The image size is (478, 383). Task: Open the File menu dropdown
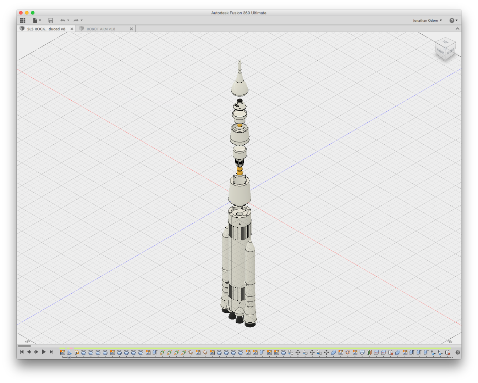[x=37, y=21]
